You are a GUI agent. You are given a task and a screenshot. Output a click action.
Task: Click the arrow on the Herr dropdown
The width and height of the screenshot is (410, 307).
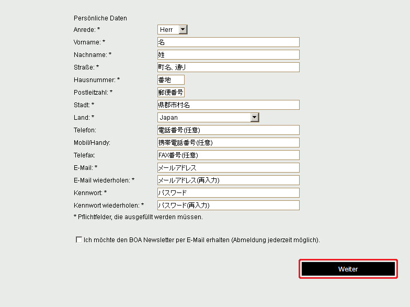183,30
